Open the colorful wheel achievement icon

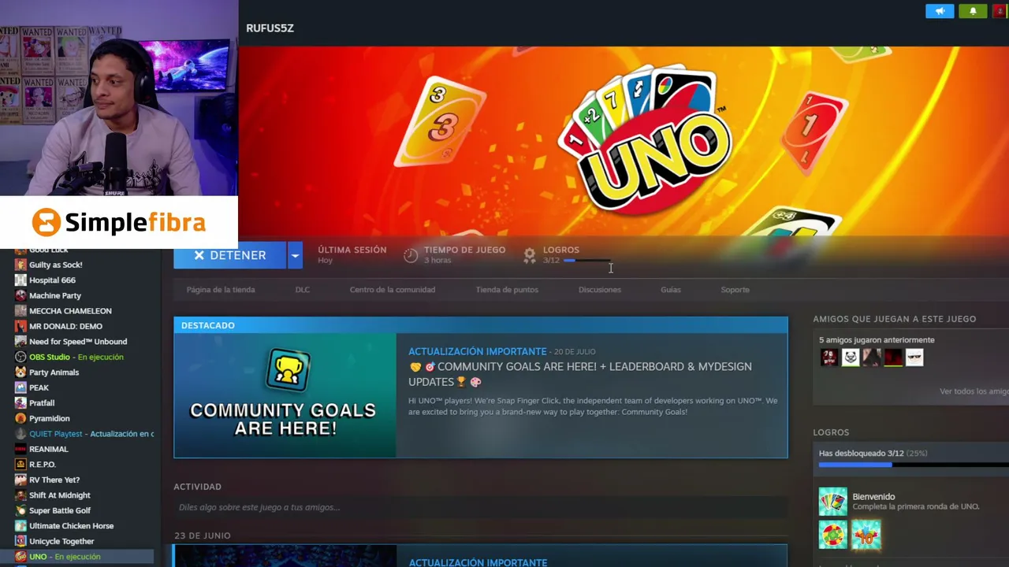(x=832, y=535)
